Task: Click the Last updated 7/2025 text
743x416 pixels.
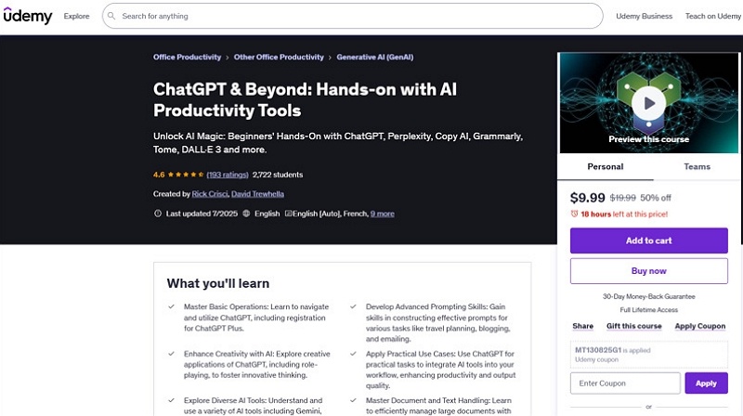Action: pos(202,214)
